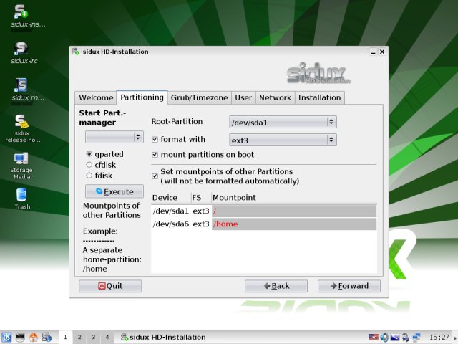
Task: Switch to virtual desktop 1
Action: tap(65, 338)
